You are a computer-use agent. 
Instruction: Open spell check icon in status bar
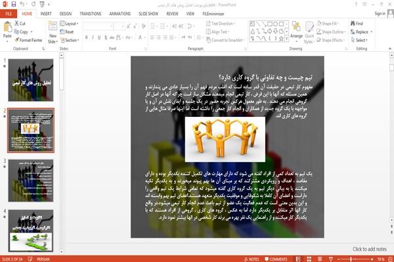click(x=30, y=259)
